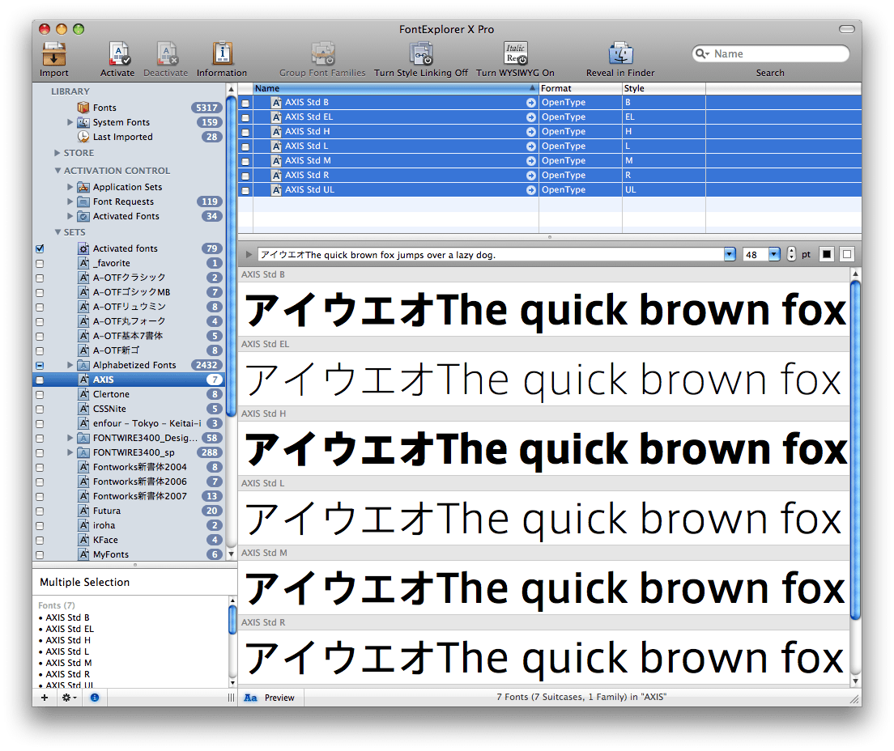Click the arrow icon on AXIS Std B row

click(x=531, y=103)
